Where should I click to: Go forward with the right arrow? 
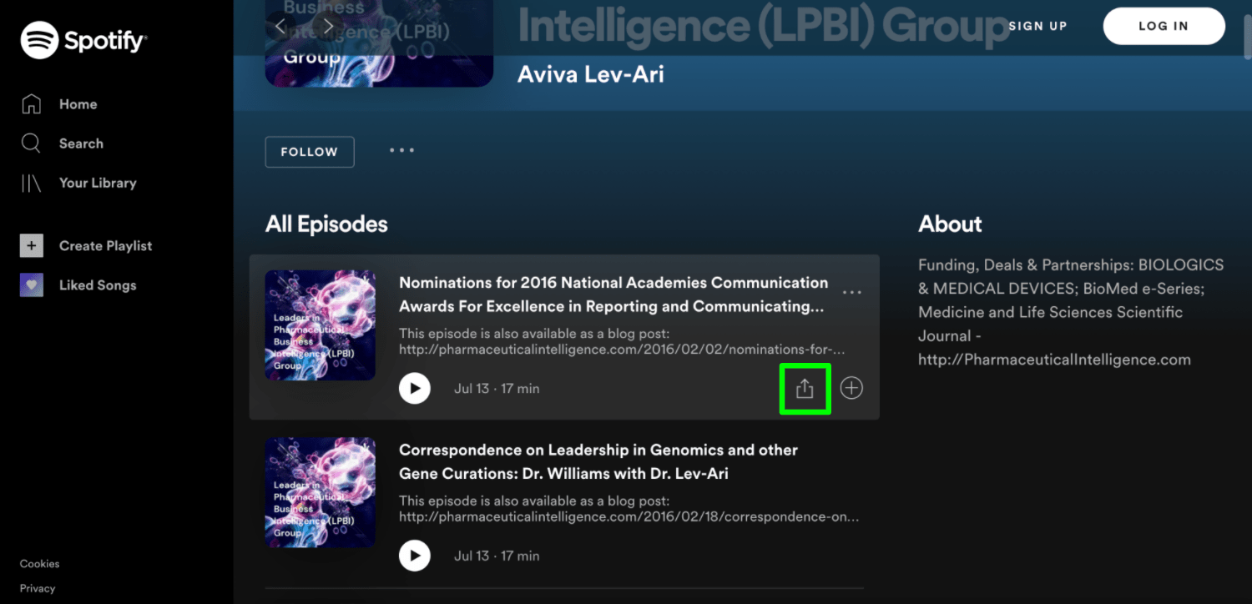point(329,27)
